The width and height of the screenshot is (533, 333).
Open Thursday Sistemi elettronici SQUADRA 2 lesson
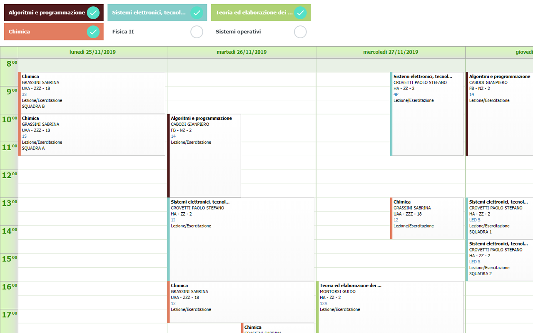(x=499, y=260)
